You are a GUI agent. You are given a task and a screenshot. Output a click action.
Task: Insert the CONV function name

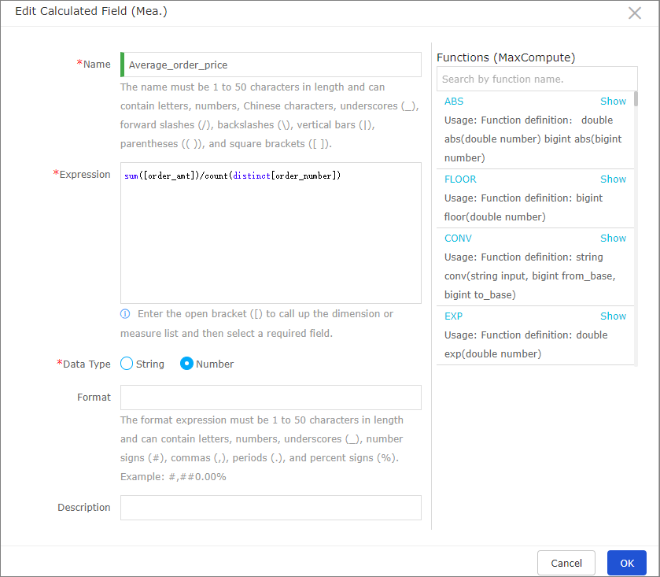coord(458,238)
